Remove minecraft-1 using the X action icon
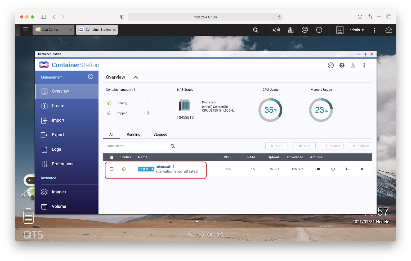Screen dimensions: 411x261 click(x=362, y=169)
